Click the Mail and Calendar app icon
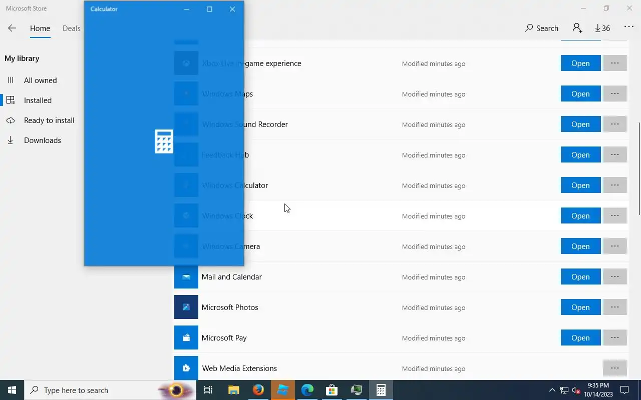The image size is (641, 400). coord(186,277)
